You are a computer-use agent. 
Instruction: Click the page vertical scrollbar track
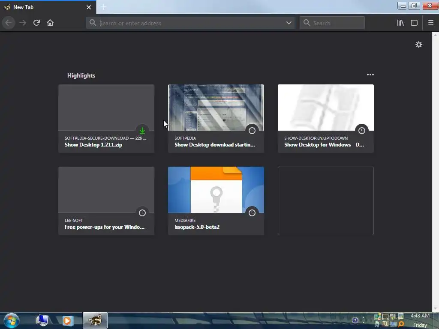pos(435,171)
